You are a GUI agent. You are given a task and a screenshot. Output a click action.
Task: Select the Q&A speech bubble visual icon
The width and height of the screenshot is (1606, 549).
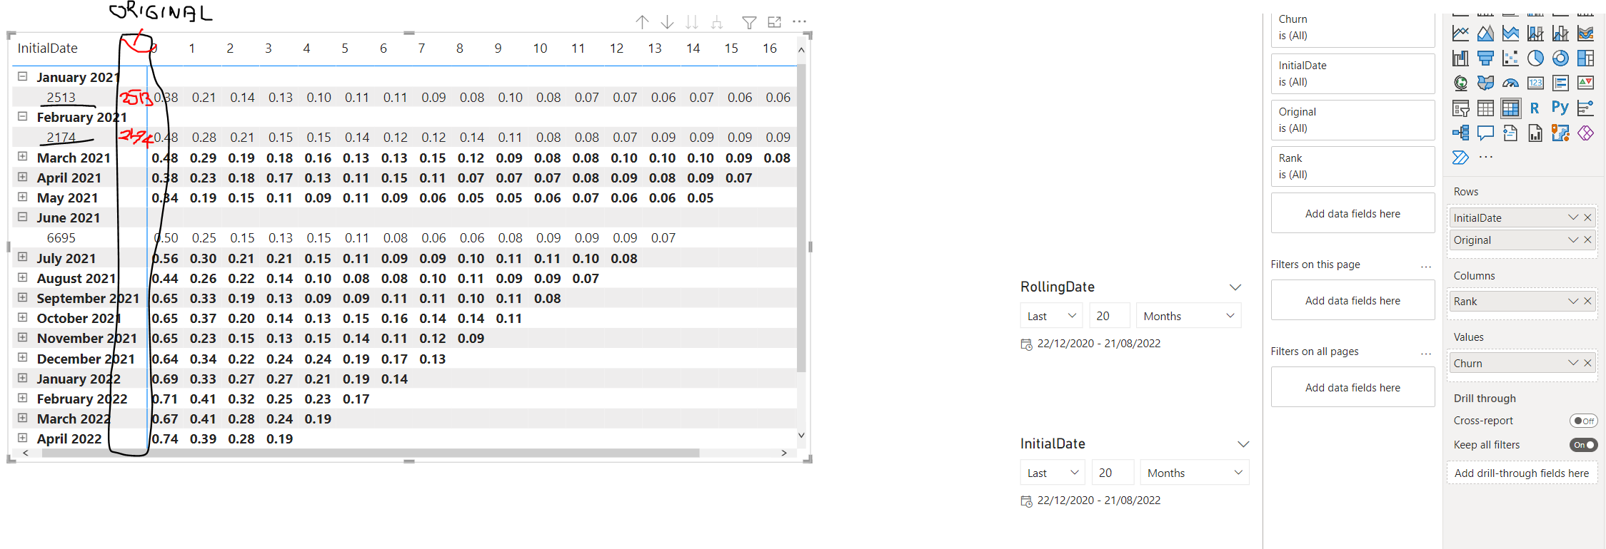(x=1485, y=133)
